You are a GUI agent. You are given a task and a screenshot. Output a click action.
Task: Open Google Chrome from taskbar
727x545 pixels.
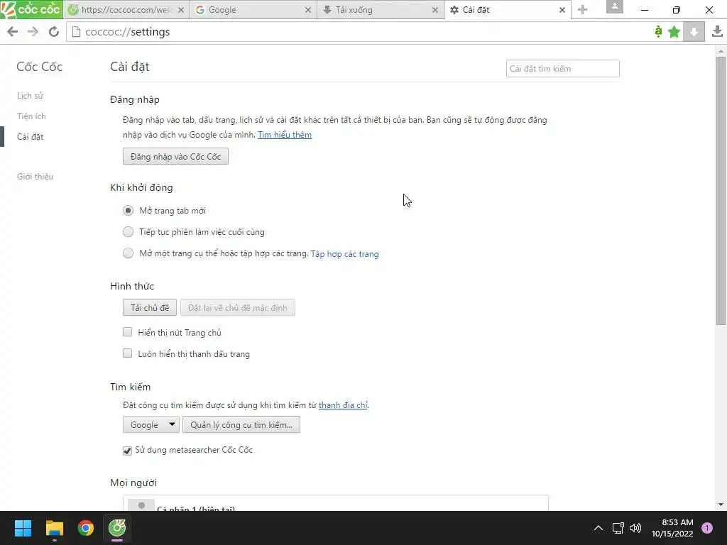pyautogui.click(x=86, y=528)
